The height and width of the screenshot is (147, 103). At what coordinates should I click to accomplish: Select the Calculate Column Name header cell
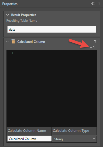pyautogui.click(x=29, y=131)
